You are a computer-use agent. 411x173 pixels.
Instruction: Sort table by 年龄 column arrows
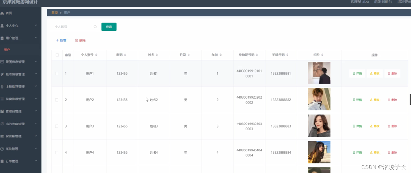pos(221,55)
